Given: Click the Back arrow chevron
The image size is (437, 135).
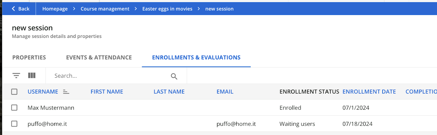Looking at the screenshot, I should [13, 9].
